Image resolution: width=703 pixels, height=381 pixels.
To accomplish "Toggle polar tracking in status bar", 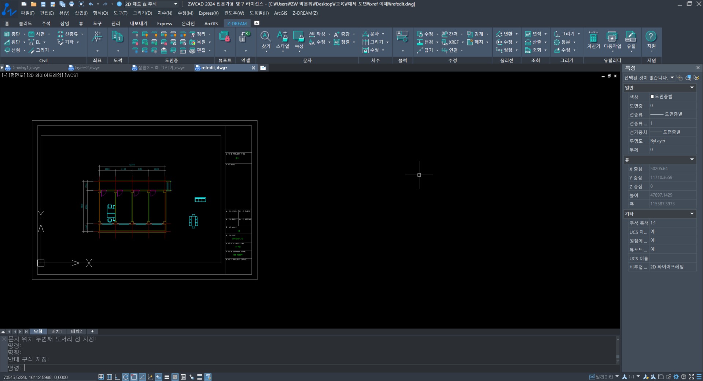I will [x=126, y=377].
